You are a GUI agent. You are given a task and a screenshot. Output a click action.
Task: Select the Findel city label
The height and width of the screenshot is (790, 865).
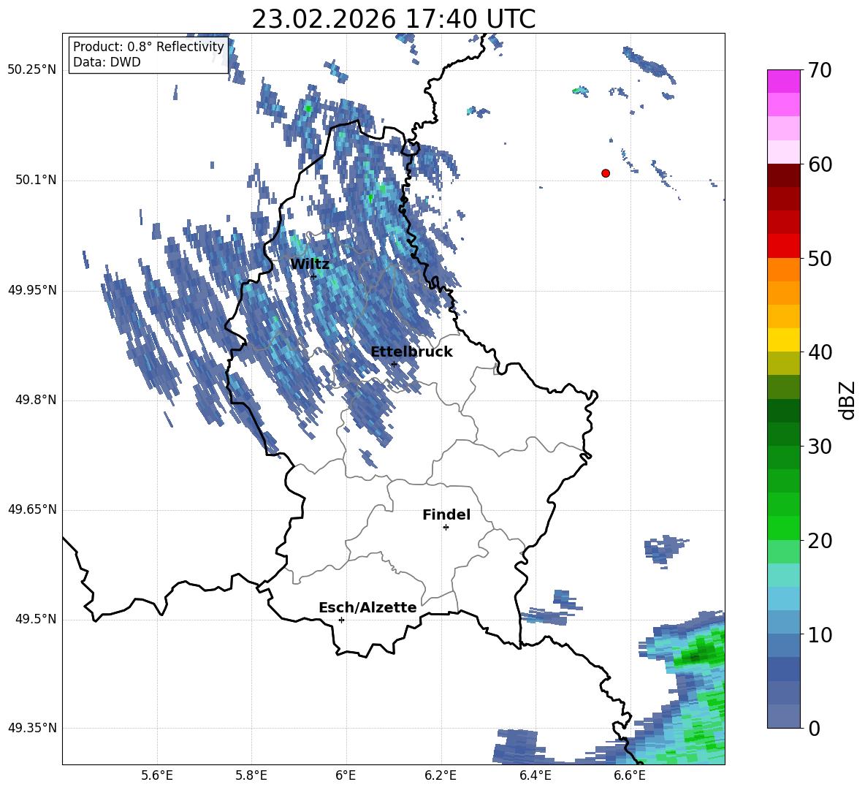446,514
